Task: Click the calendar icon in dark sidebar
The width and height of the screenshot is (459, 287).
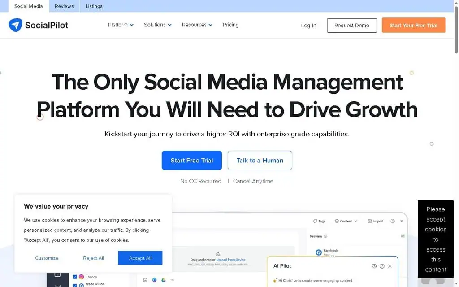Action: coord(57,274)
